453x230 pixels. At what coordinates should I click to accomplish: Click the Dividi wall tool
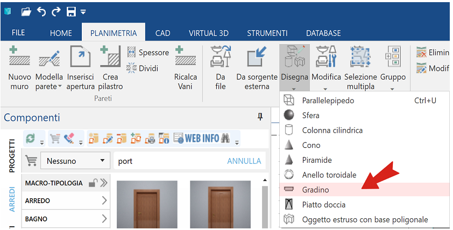tap(143, 68)
